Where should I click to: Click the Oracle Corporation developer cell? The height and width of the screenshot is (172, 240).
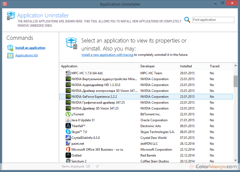[x=154, y=120]
